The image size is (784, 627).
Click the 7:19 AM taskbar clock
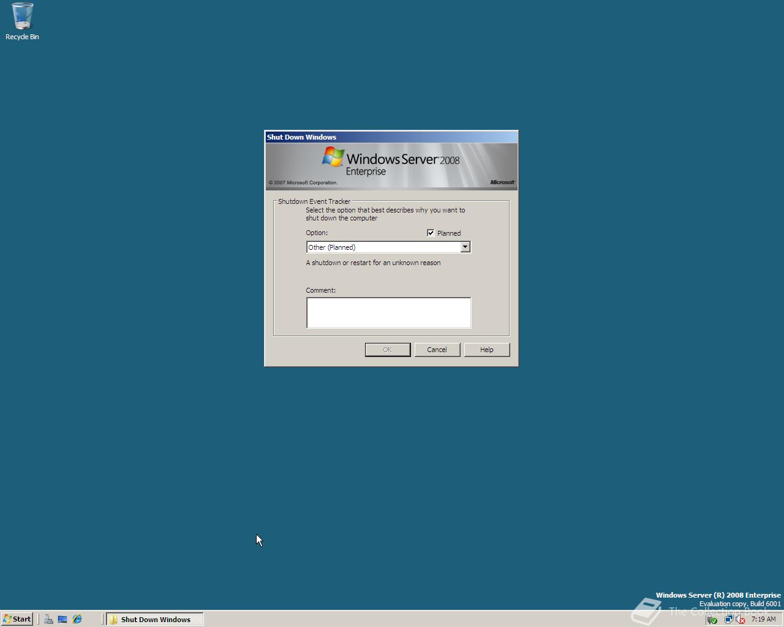coord(763,619)
